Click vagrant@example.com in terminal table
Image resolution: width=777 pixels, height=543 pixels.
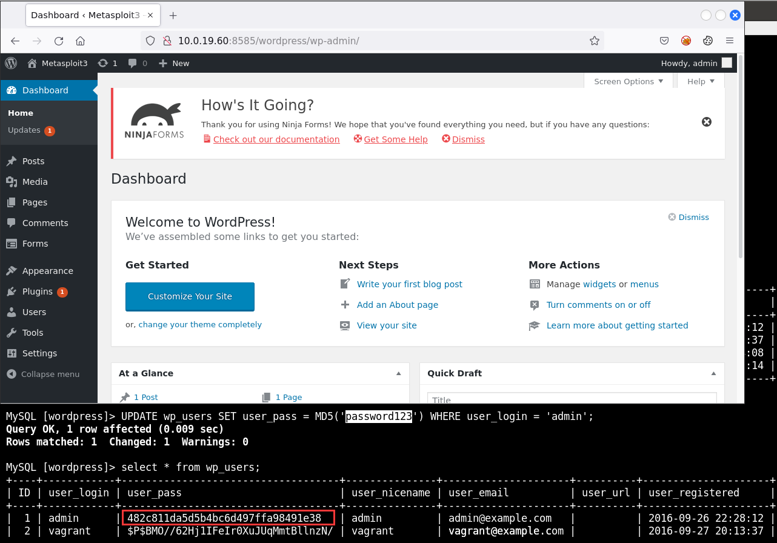(x=506, y=531)
